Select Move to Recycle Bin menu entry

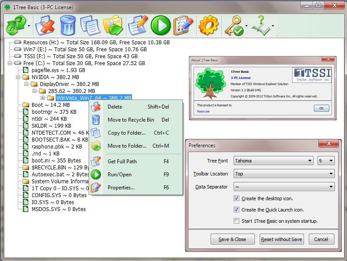(x=131, y=120)
